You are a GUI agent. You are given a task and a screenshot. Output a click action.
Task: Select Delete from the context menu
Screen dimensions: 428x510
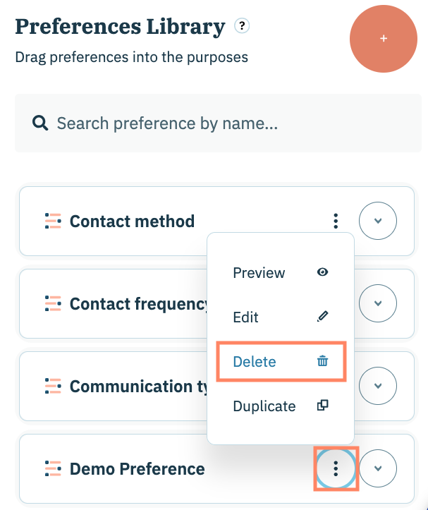click(255, 362)
